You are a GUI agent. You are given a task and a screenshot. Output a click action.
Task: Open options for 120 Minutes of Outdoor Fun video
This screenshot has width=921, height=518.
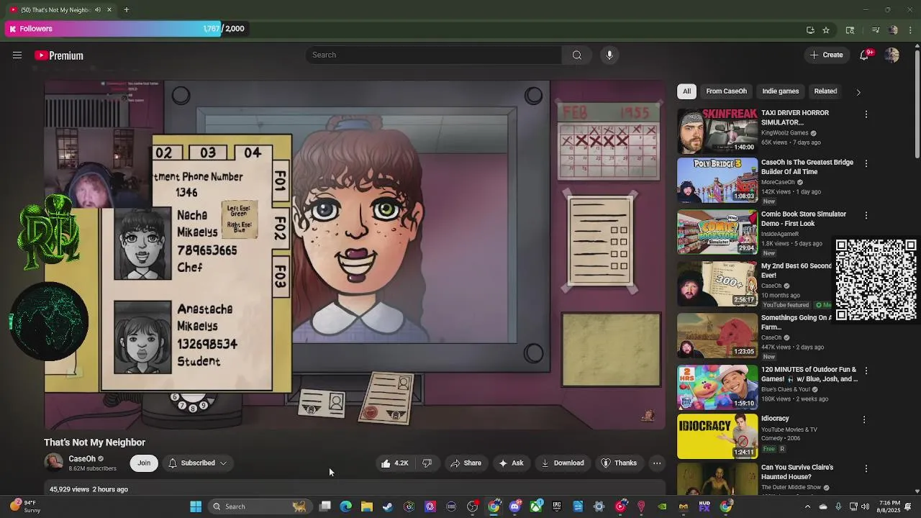tap(866, 371)
